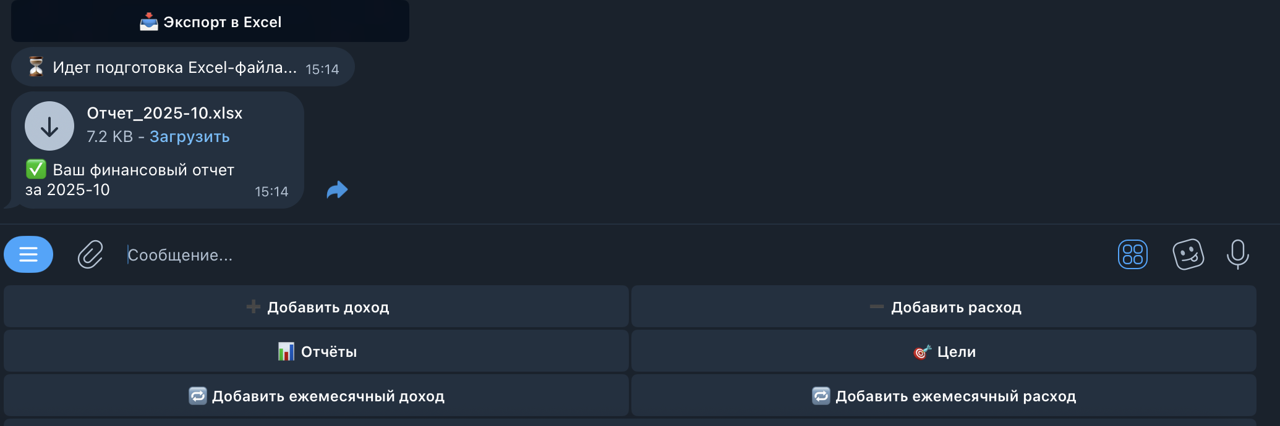Image resolution: width=1280 pixels, height=426 pixels.
Task: Open the attachment paperclip menu
Action: 90,254
